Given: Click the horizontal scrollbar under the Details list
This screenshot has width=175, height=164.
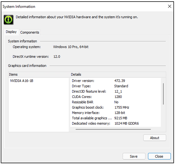Looking at the screenshot, I should 113,129.
